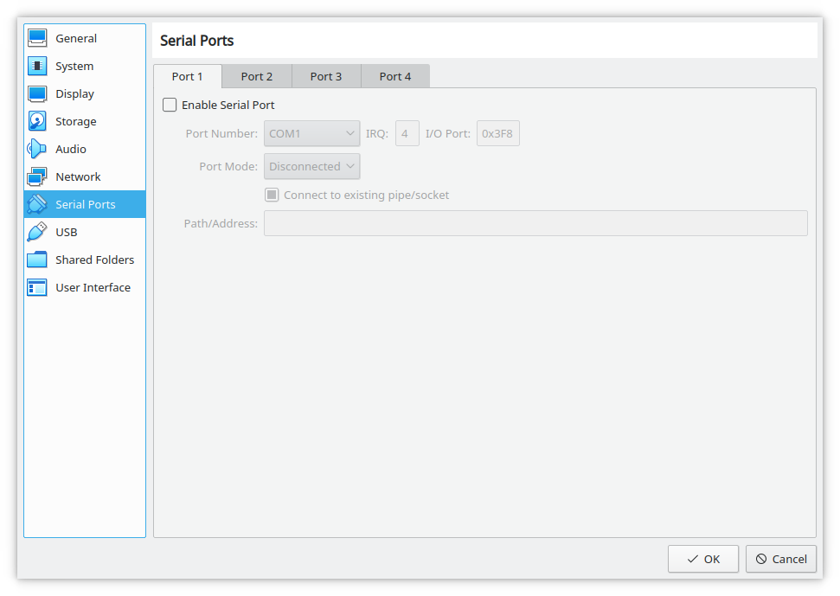Select the Network monitors icon
Viewport: 840px width, 596px height.
37,176
